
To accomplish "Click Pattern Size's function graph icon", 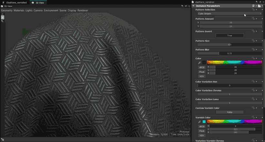I will (253, 41).
